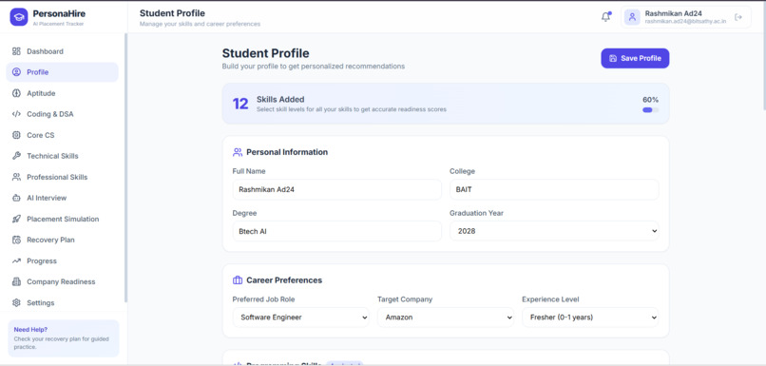Click the AI Interview robot icon
This screenshot has width=766, height=366.
pyautogui.click(x=16, y=198)
